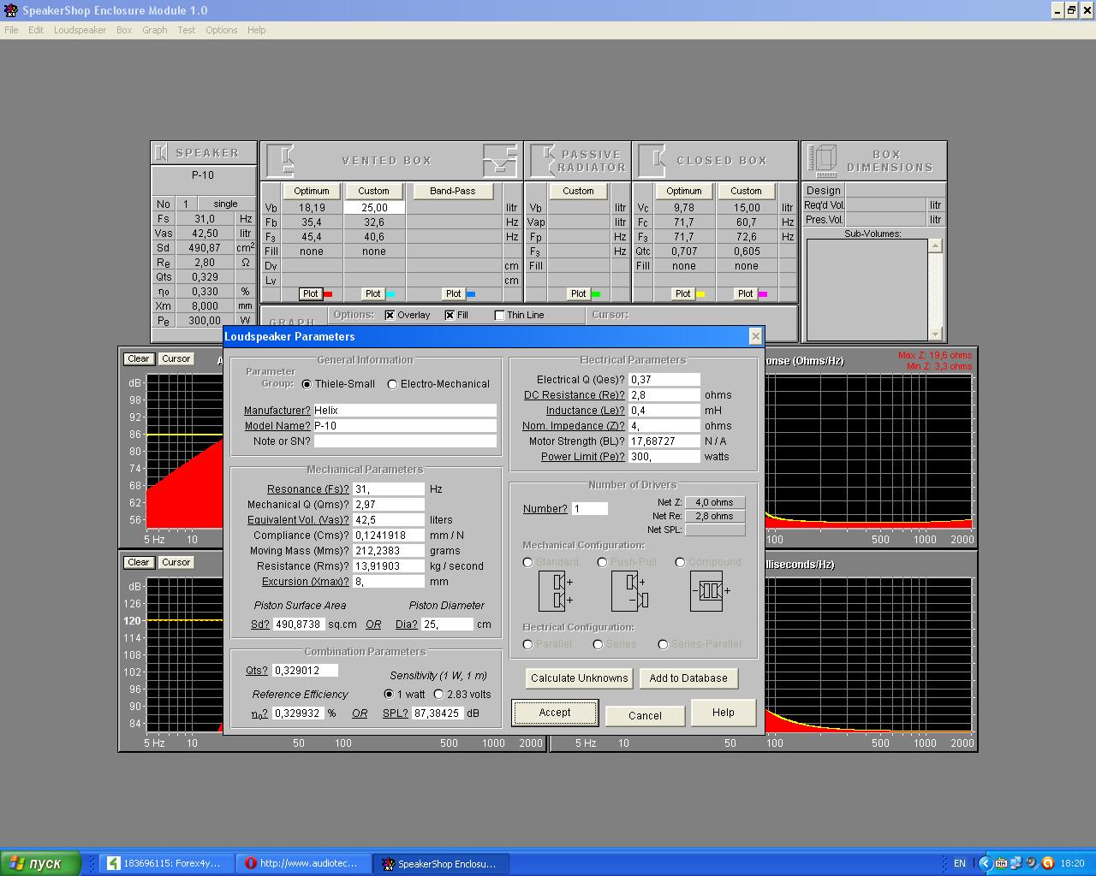Click the closed box enclosure icon
The height and width of the screenshot is (876, 1096).
tap(652, 160)
